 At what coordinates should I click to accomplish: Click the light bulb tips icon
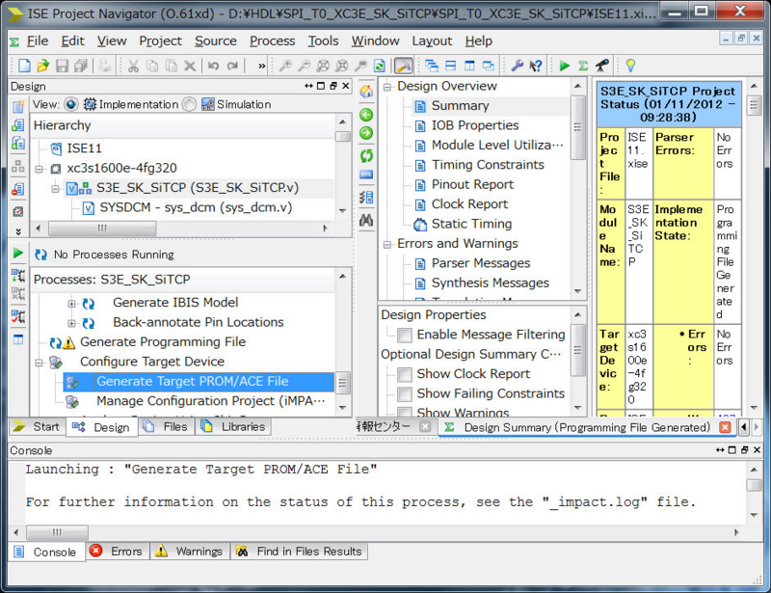tap(630, 66)
